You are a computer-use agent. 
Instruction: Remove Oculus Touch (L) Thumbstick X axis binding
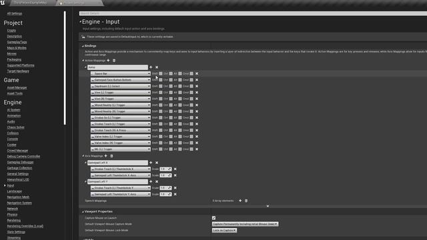(175, 169)
